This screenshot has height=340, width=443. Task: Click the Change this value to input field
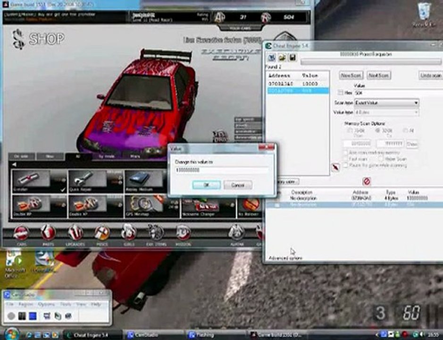point(222,170)
